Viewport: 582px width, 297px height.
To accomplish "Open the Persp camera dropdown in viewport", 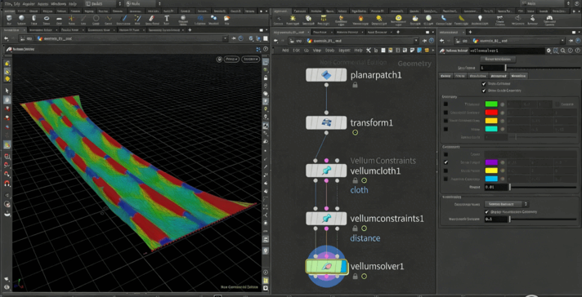I will [x=231, y=59].
